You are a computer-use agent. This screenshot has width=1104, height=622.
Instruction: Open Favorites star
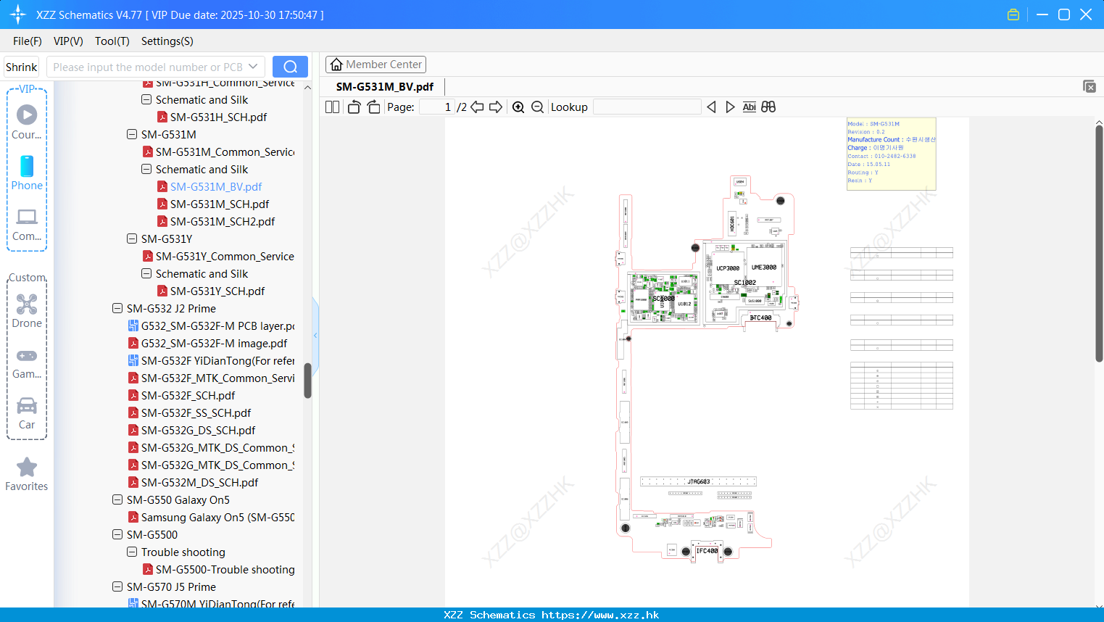[27, 474]
